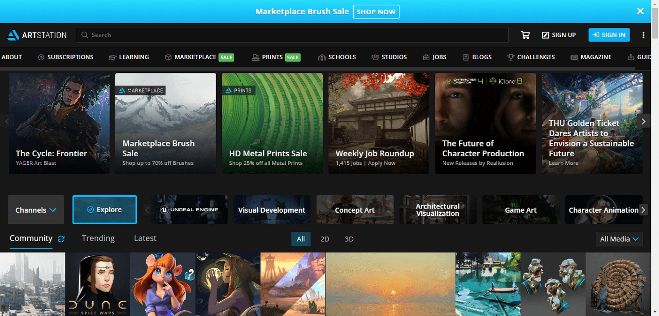Click the Studios people icon

point(375,57)
